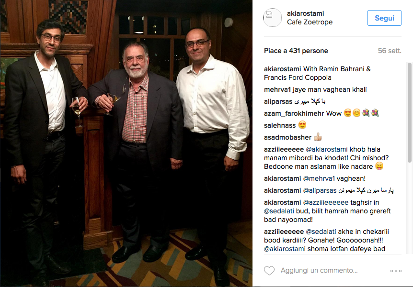Open the asadmobasher commenter profile
The height and width of the screenshot is (287, 413).
click(x=287, y=137)
